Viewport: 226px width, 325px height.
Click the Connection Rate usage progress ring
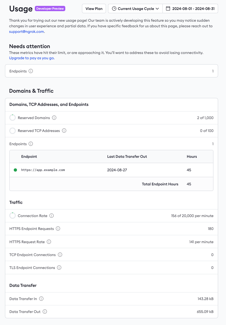pyautogui.click(x=13, y=216)
